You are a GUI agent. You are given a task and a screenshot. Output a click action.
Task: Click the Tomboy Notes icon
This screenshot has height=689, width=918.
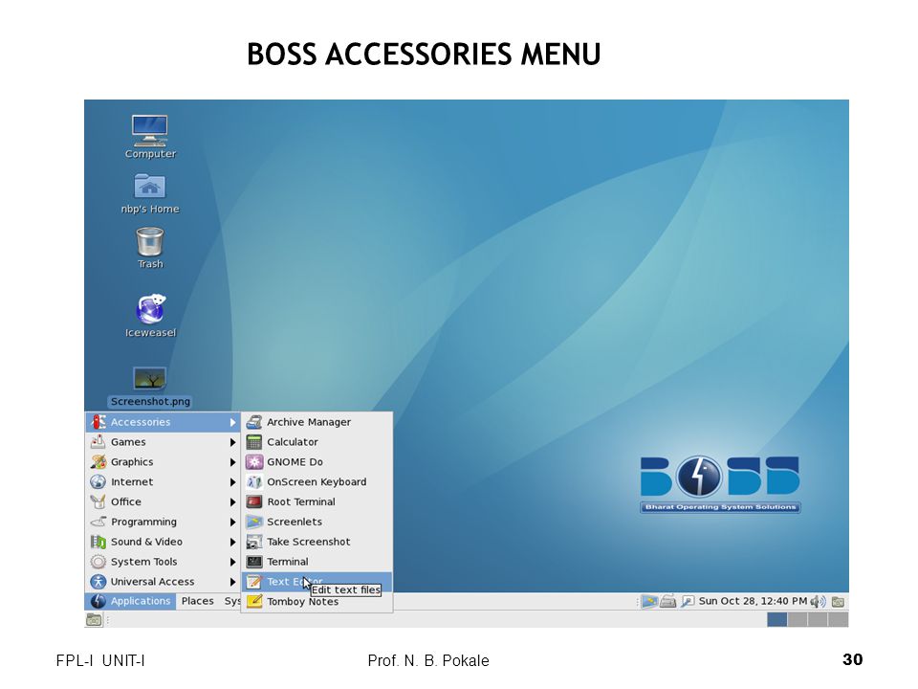(254, 601)
